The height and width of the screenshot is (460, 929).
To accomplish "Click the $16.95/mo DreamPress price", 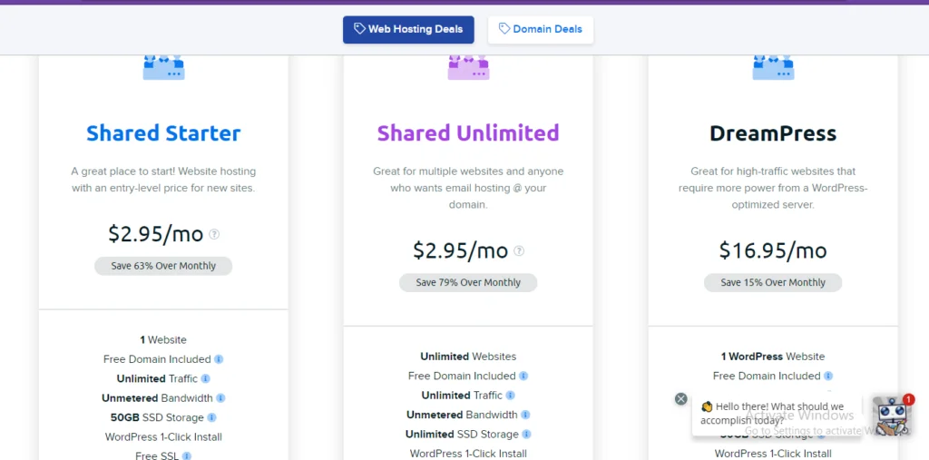I will [x=773, y=250].
